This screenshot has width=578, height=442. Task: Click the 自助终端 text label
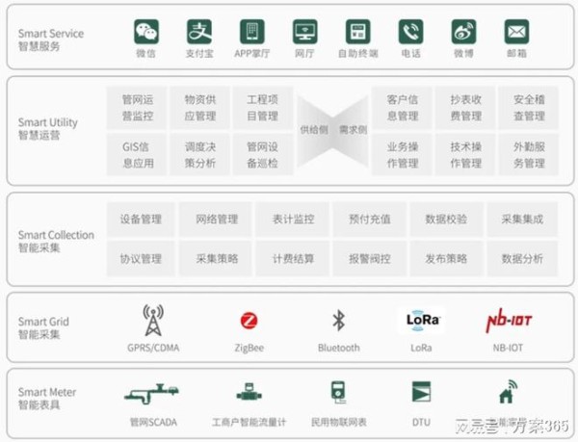358,54
